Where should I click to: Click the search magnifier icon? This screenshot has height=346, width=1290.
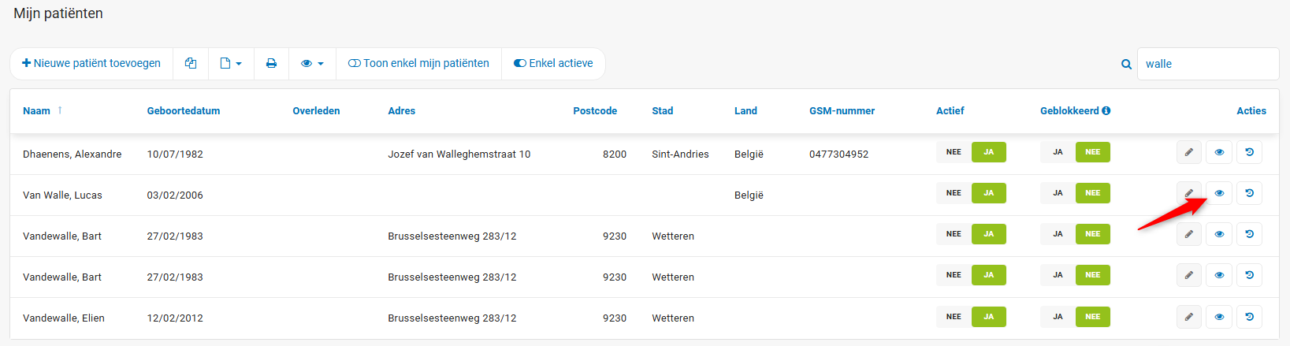(1126, 65)
